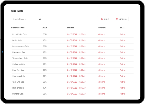This screenshot has width=145, height=104.
Task: Sort by CREATED column header
Action: point(71,28)
